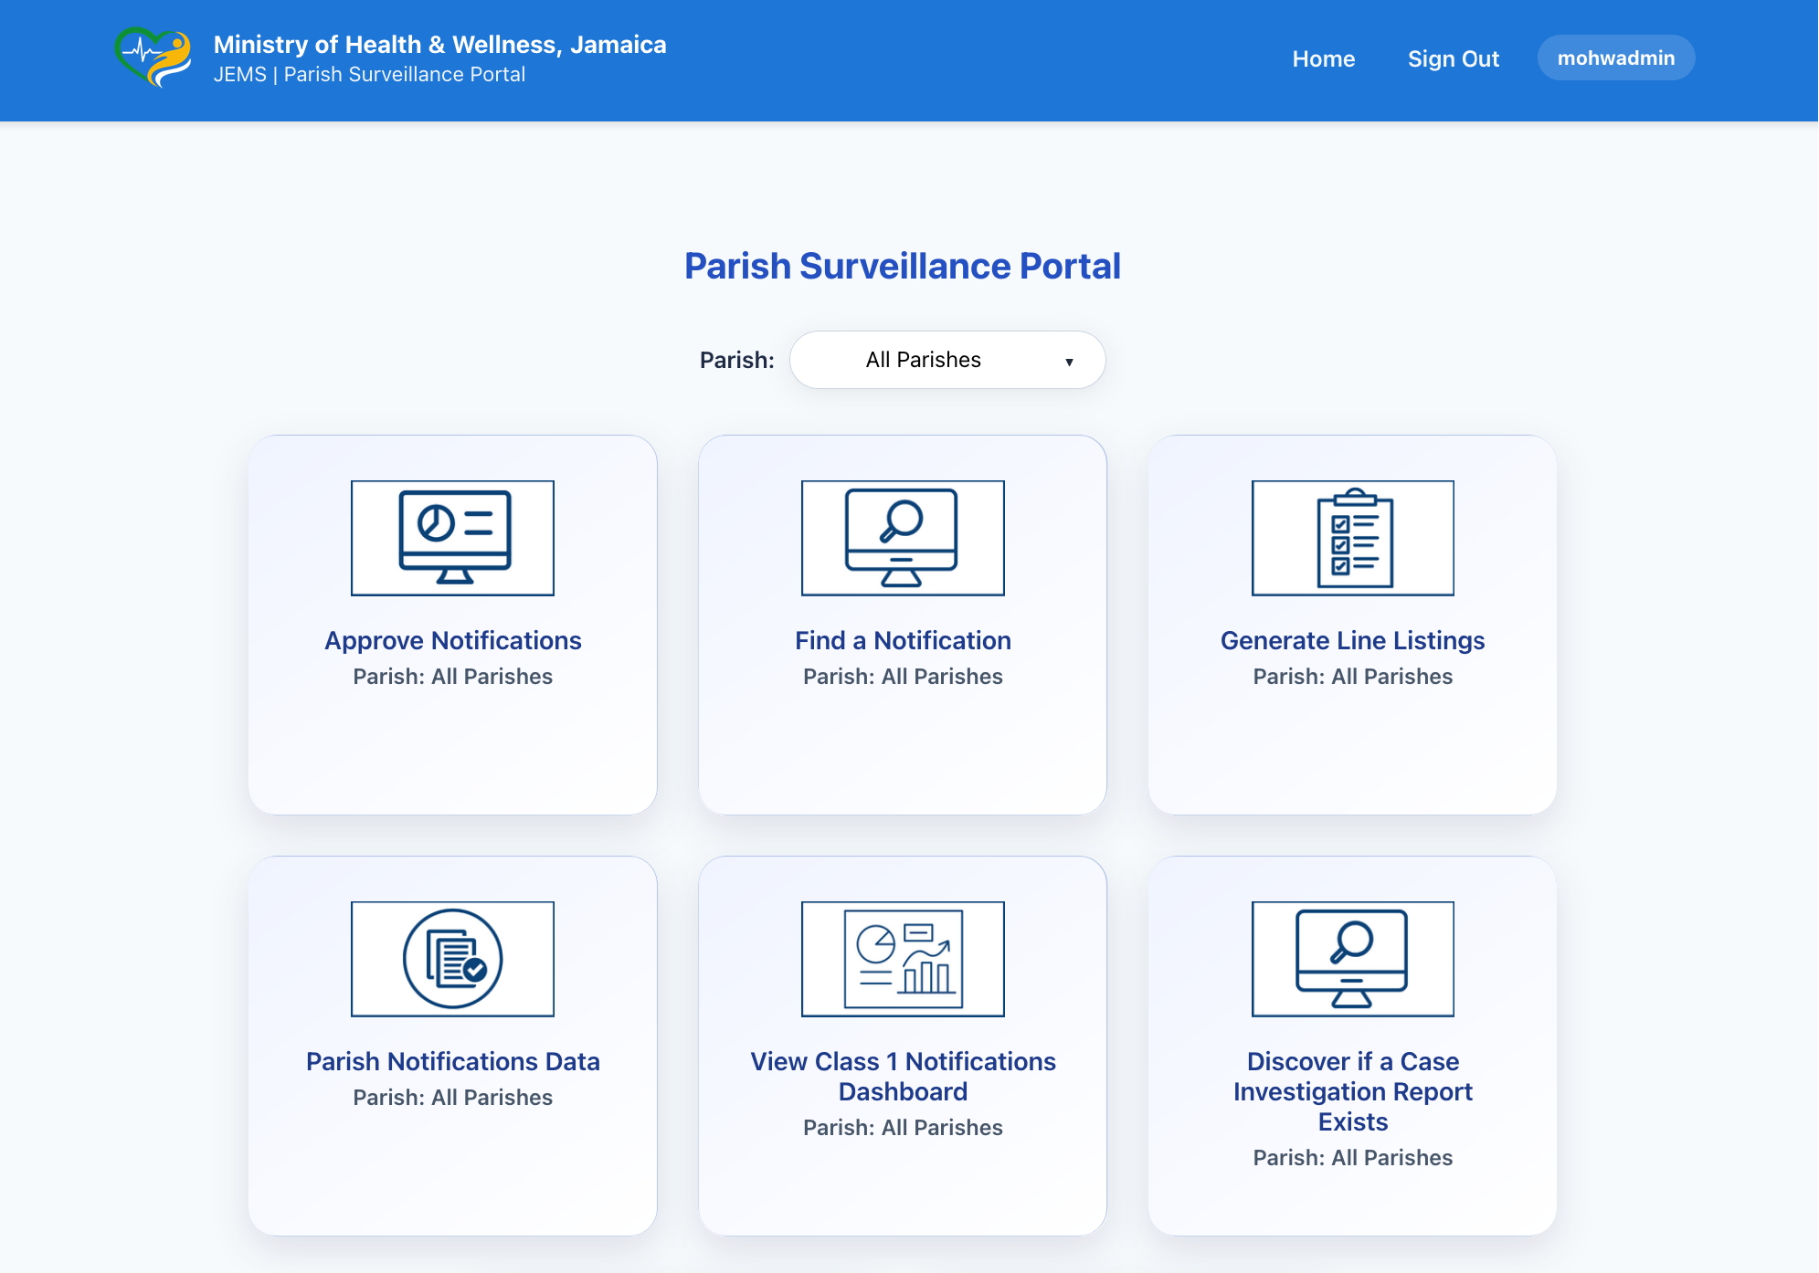Click the Generate Line Listings clipboard icon
The image size is (1819, 1273).
pos(1353,538)
